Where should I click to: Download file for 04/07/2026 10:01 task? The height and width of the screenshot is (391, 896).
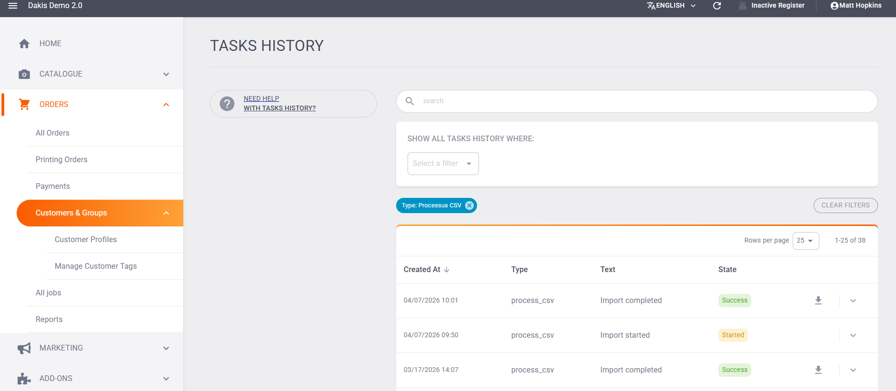pos(818,301)
